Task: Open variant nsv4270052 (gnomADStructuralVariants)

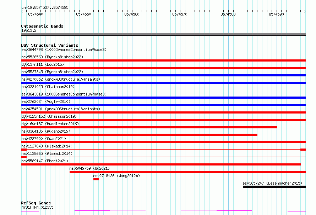Action: (x=61, y=79)
